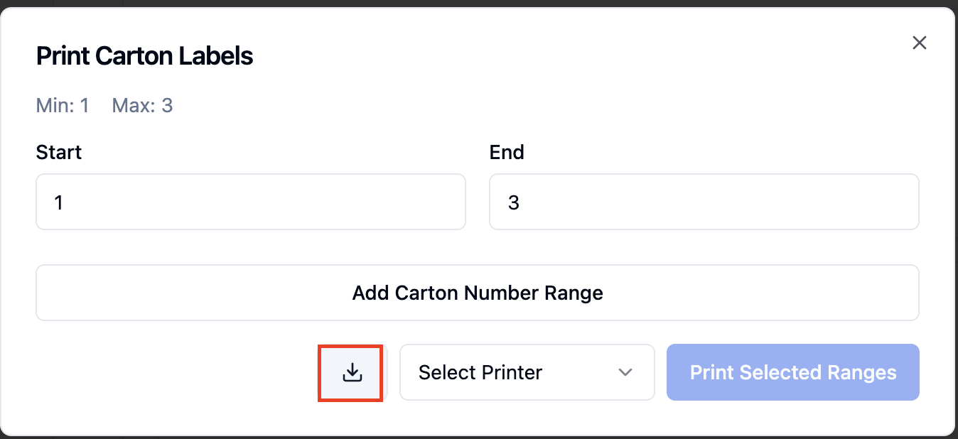Choose a printer from Select Printer
This screenshot has width=958, height=439.
tap(527, 372)
